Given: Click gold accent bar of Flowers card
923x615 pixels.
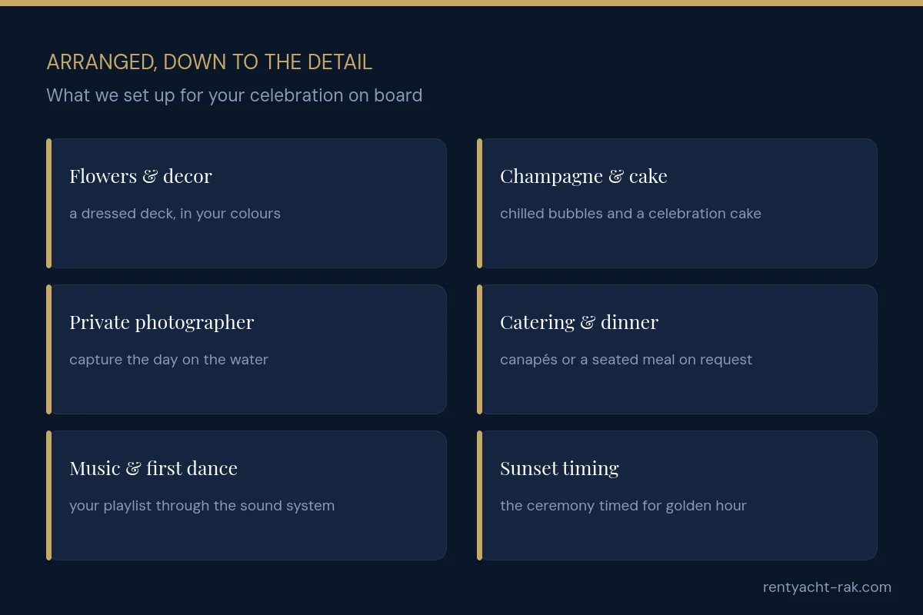Looking at the screenshot, I should click(x=48, y=203).
